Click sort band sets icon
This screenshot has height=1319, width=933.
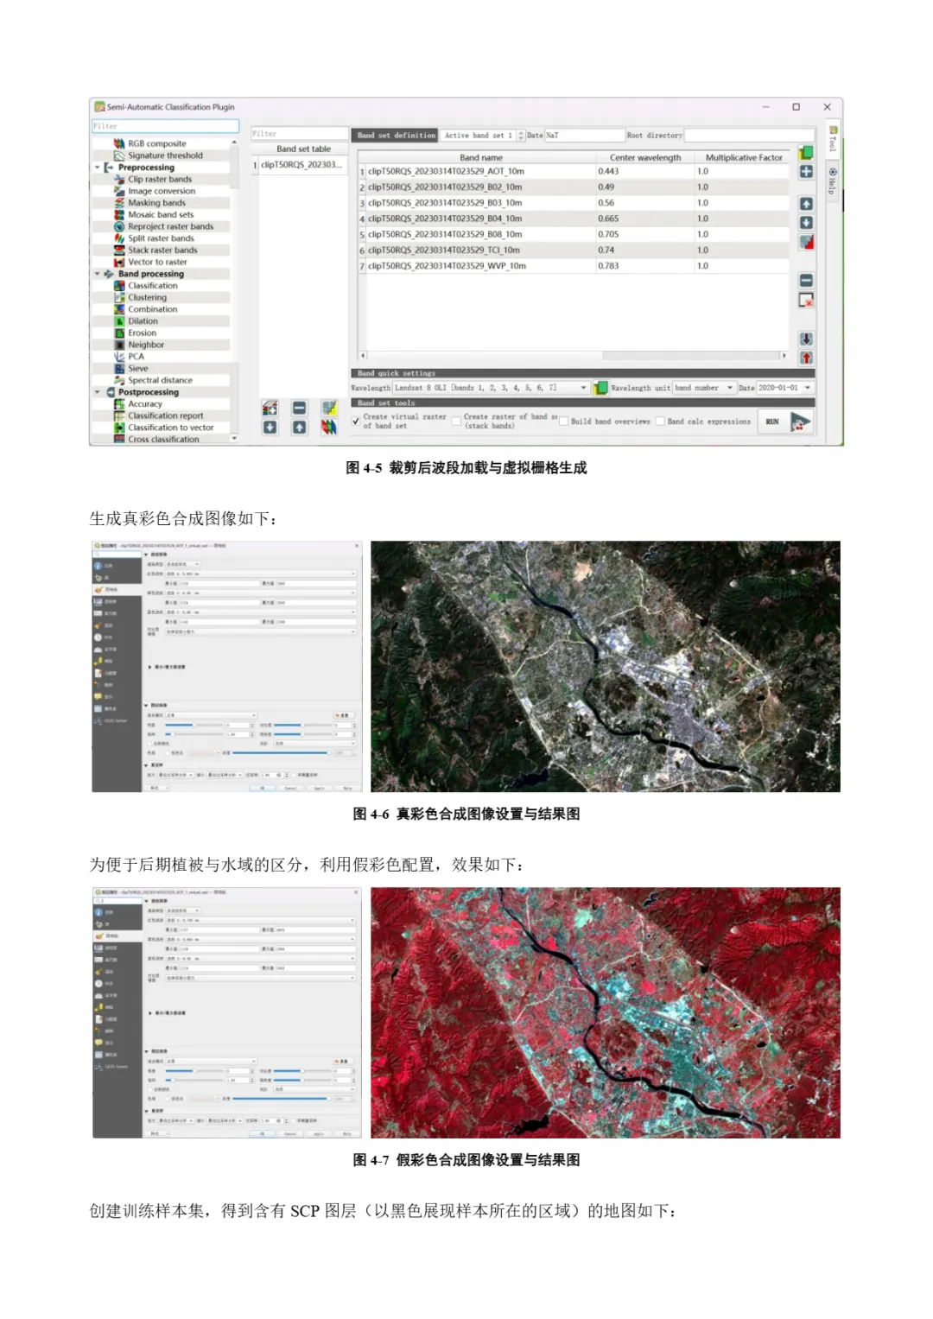click(329, 407)
